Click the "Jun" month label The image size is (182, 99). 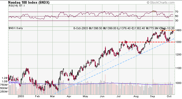pos(102,96)
